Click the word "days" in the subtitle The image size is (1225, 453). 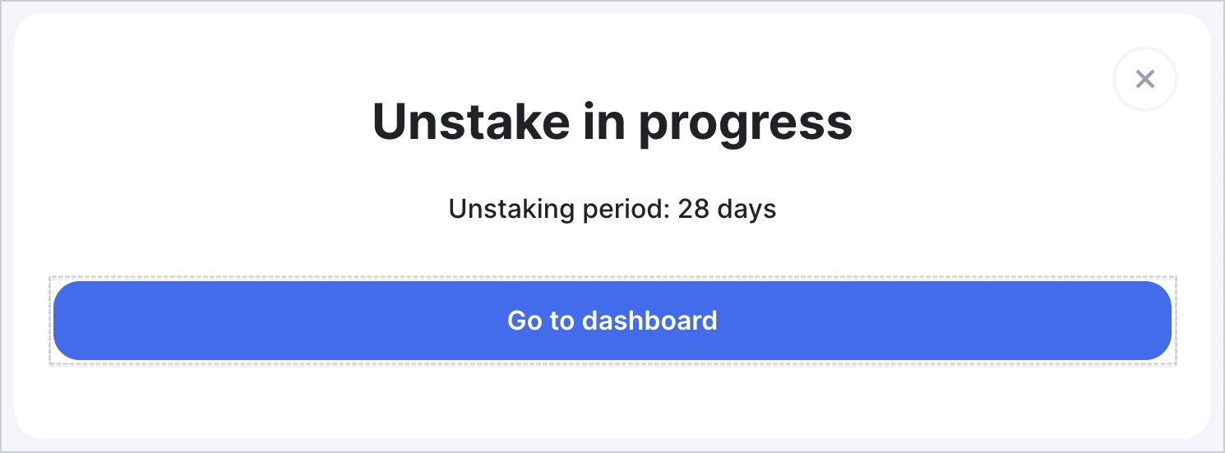click(747, 210)
